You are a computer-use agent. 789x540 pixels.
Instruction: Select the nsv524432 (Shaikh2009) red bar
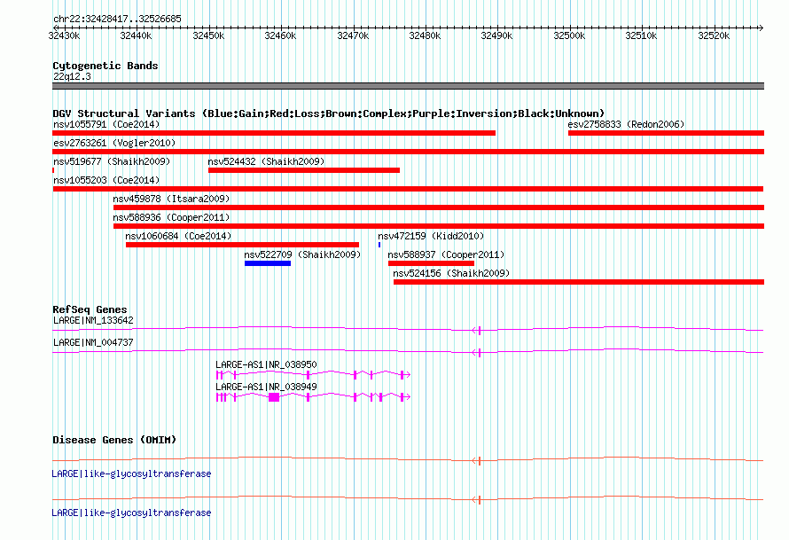304,170
